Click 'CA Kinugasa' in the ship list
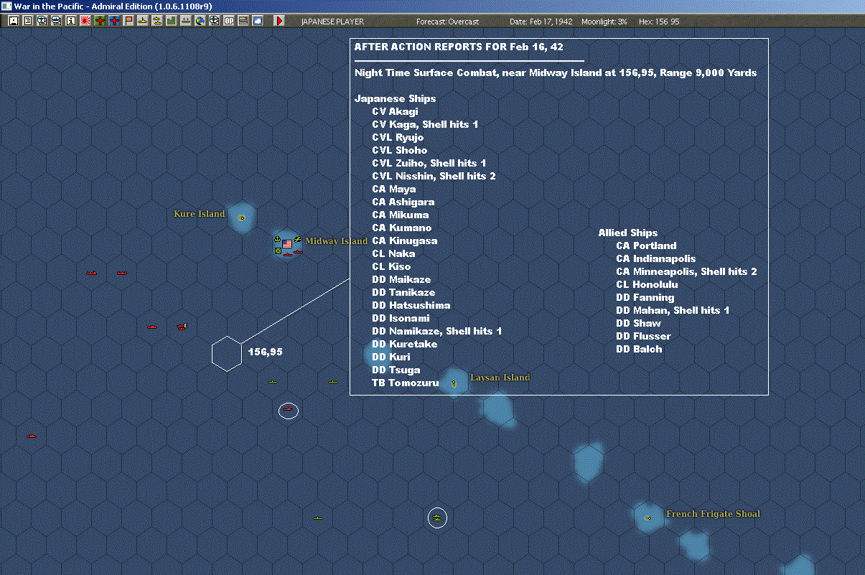The image size is (865, 575). click(x=404, y=240)
